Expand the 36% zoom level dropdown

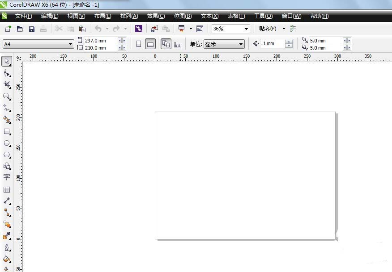246,29
